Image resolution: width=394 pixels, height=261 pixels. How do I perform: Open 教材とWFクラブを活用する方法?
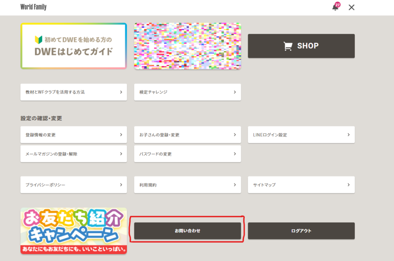[73, 92]
